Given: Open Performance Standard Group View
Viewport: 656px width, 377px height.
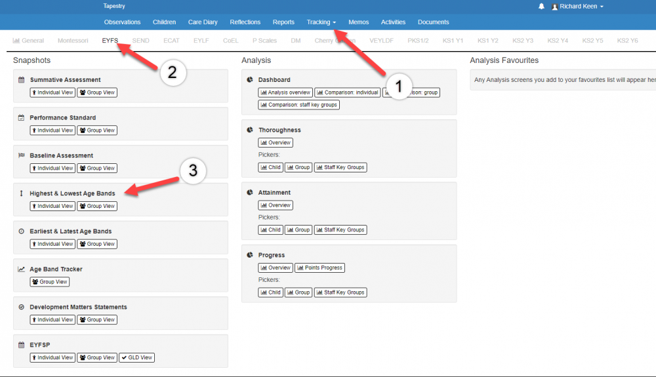Looking at the screenshot, I should [x=97, y=130].
